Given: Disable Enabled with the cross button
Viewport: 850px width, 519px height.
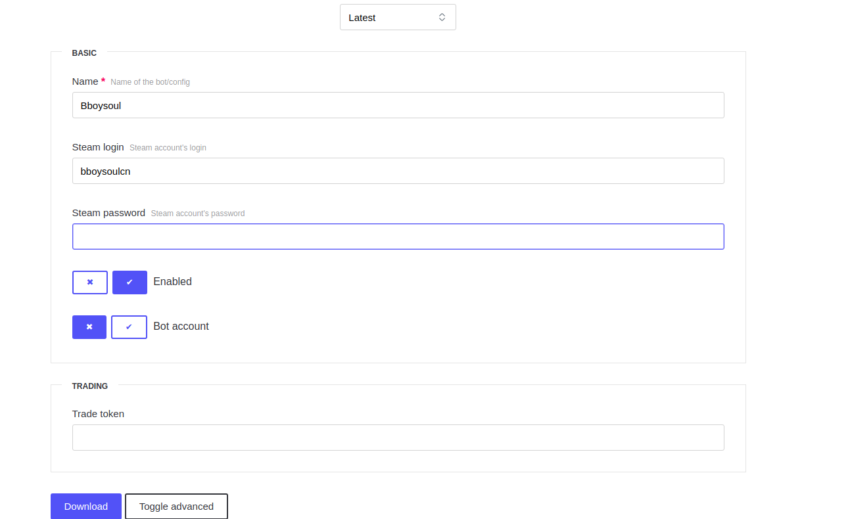Looking at the screenshot, I should point(90,282).
